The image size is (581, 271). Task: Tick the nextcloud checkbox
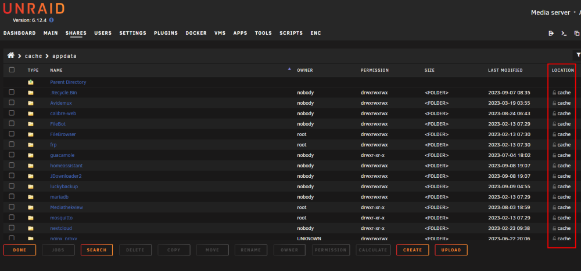[x=12, y=228]
